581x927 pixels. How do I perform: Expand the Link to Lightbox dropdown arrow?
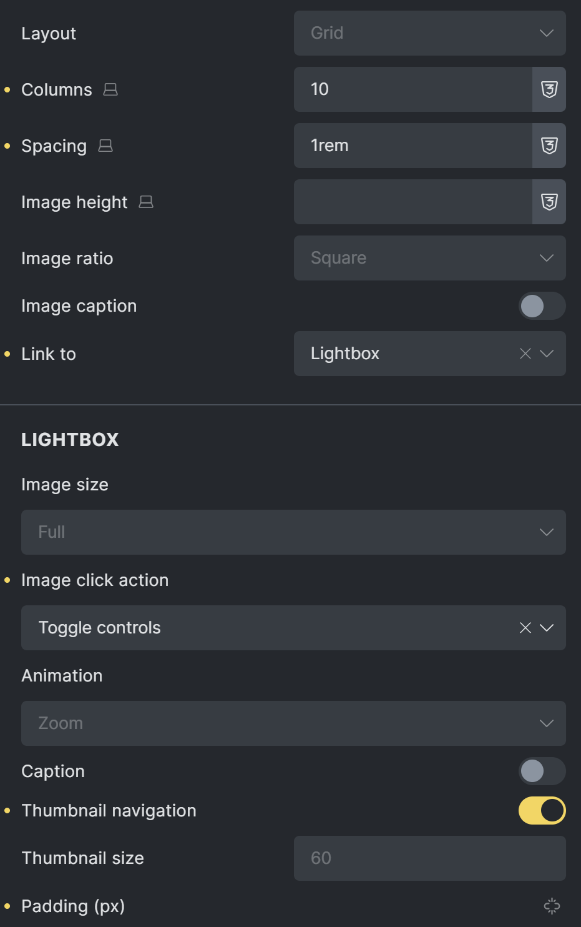pos(547,354)
